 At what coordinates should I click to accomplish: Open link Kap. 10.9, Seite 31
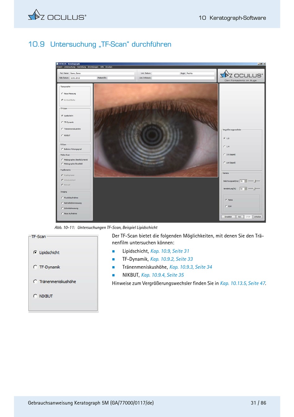(x=170, y=251)
